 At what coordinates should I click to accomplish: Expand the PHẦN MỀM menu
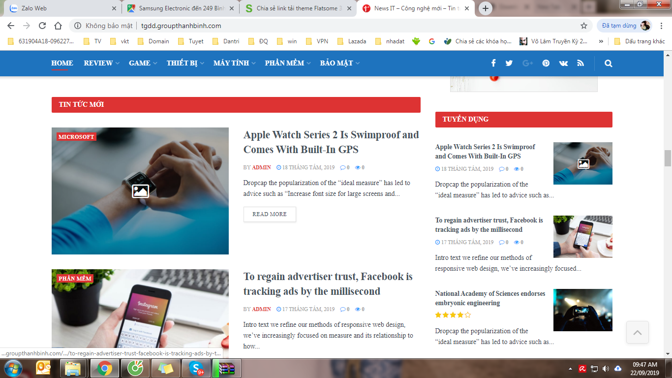[x=287, y=63]
